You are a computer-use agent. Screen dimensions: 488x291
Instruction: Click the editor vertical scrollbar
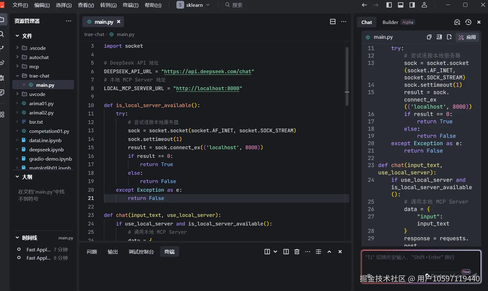click(347, 77)
